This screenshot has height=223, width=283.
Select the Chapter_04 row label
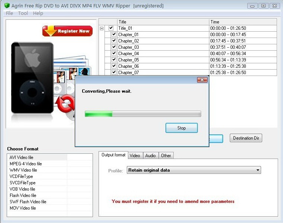(x=129, y=54)
